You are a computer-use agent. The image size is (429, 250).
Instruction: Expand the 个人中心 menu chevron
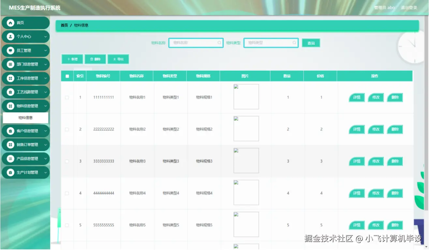tap(45, 37)
